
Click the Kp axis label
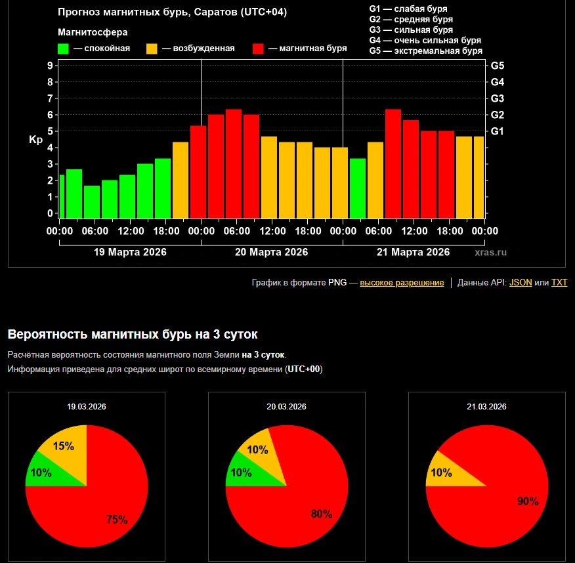point(35,140)
